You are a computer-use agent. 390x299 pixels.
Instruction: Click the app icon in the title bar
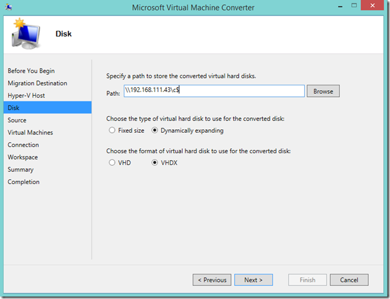9,7
